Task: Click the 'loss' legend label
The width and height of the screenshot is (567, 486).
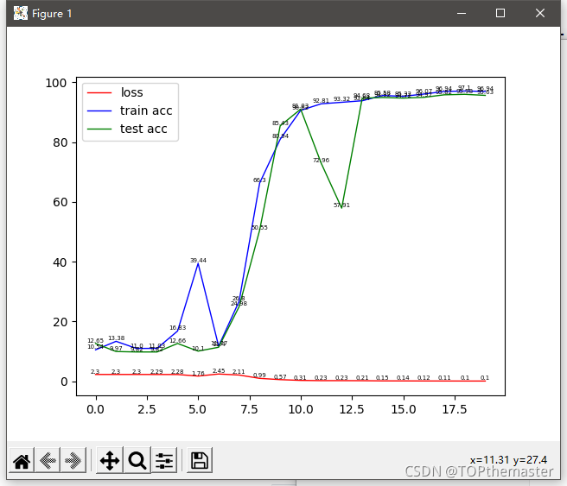Action: point(132,92)
